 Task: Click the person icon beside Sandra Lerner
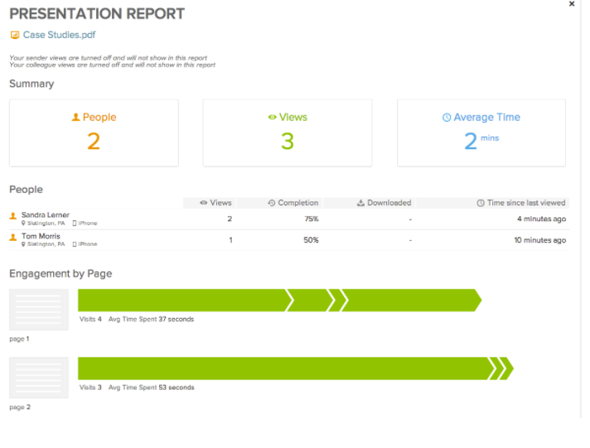pyautogui.click(x=13, y=216)
